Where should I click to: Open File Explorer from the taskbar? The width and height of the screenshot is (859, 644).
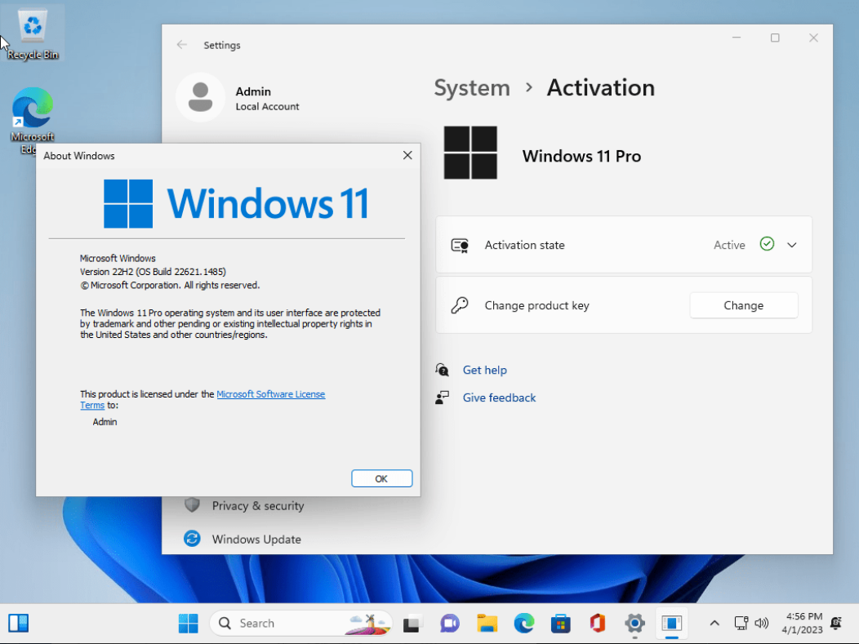(x=487, y=624)
